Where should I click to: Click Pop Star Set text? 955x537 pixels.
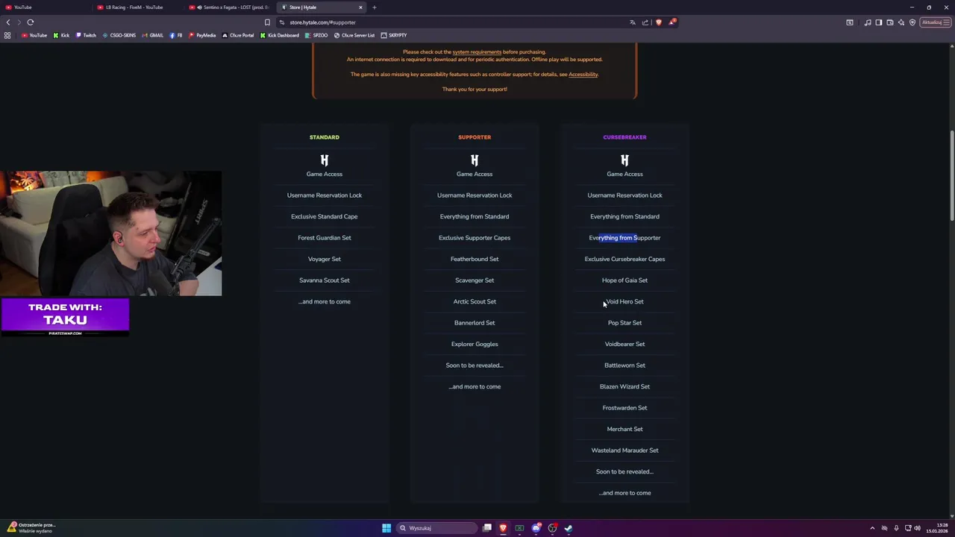624,323
